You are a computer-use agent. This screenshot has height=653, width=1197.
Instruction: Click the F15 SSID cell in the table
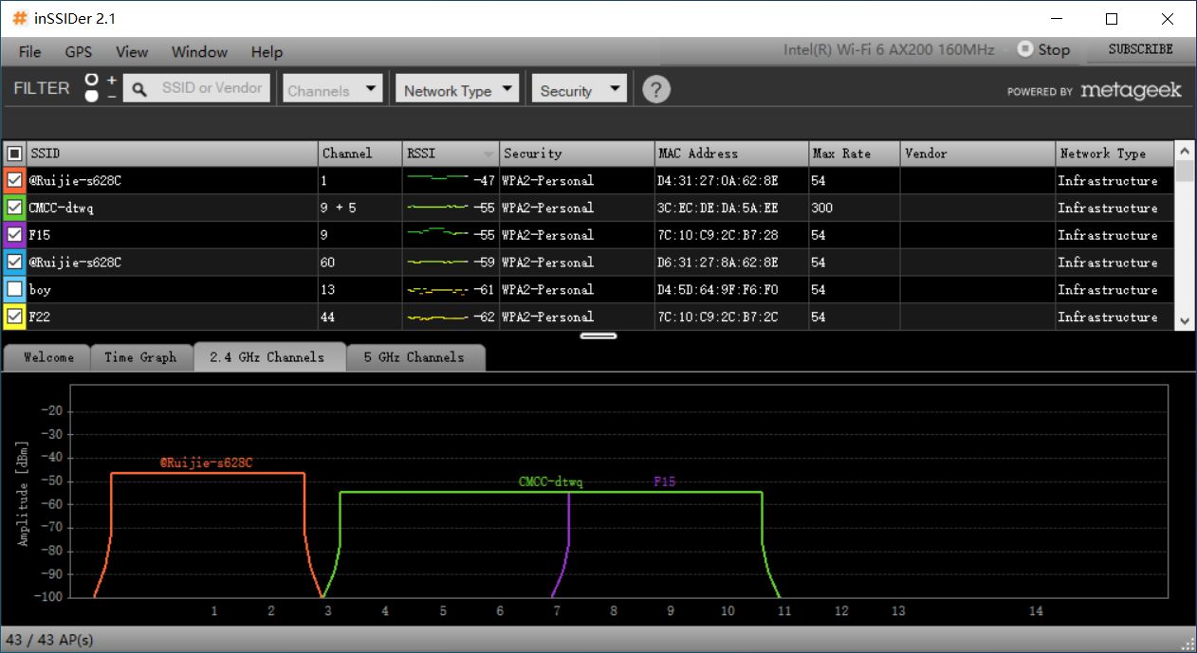(x=172, y=234)
